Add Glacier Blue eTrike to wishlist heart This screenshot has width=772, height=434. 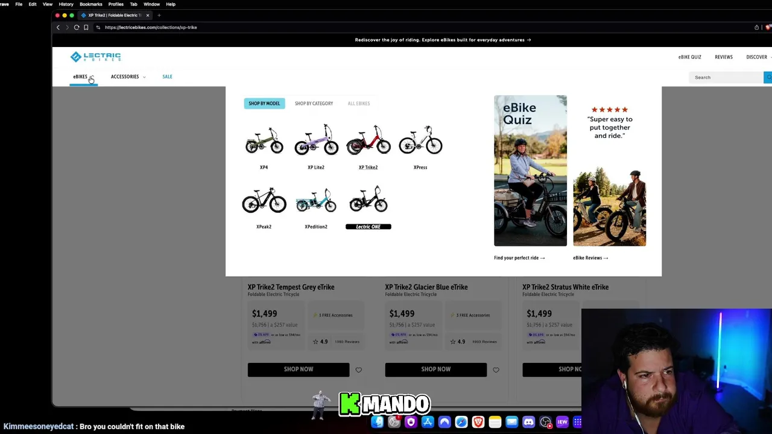coord(496,370)
